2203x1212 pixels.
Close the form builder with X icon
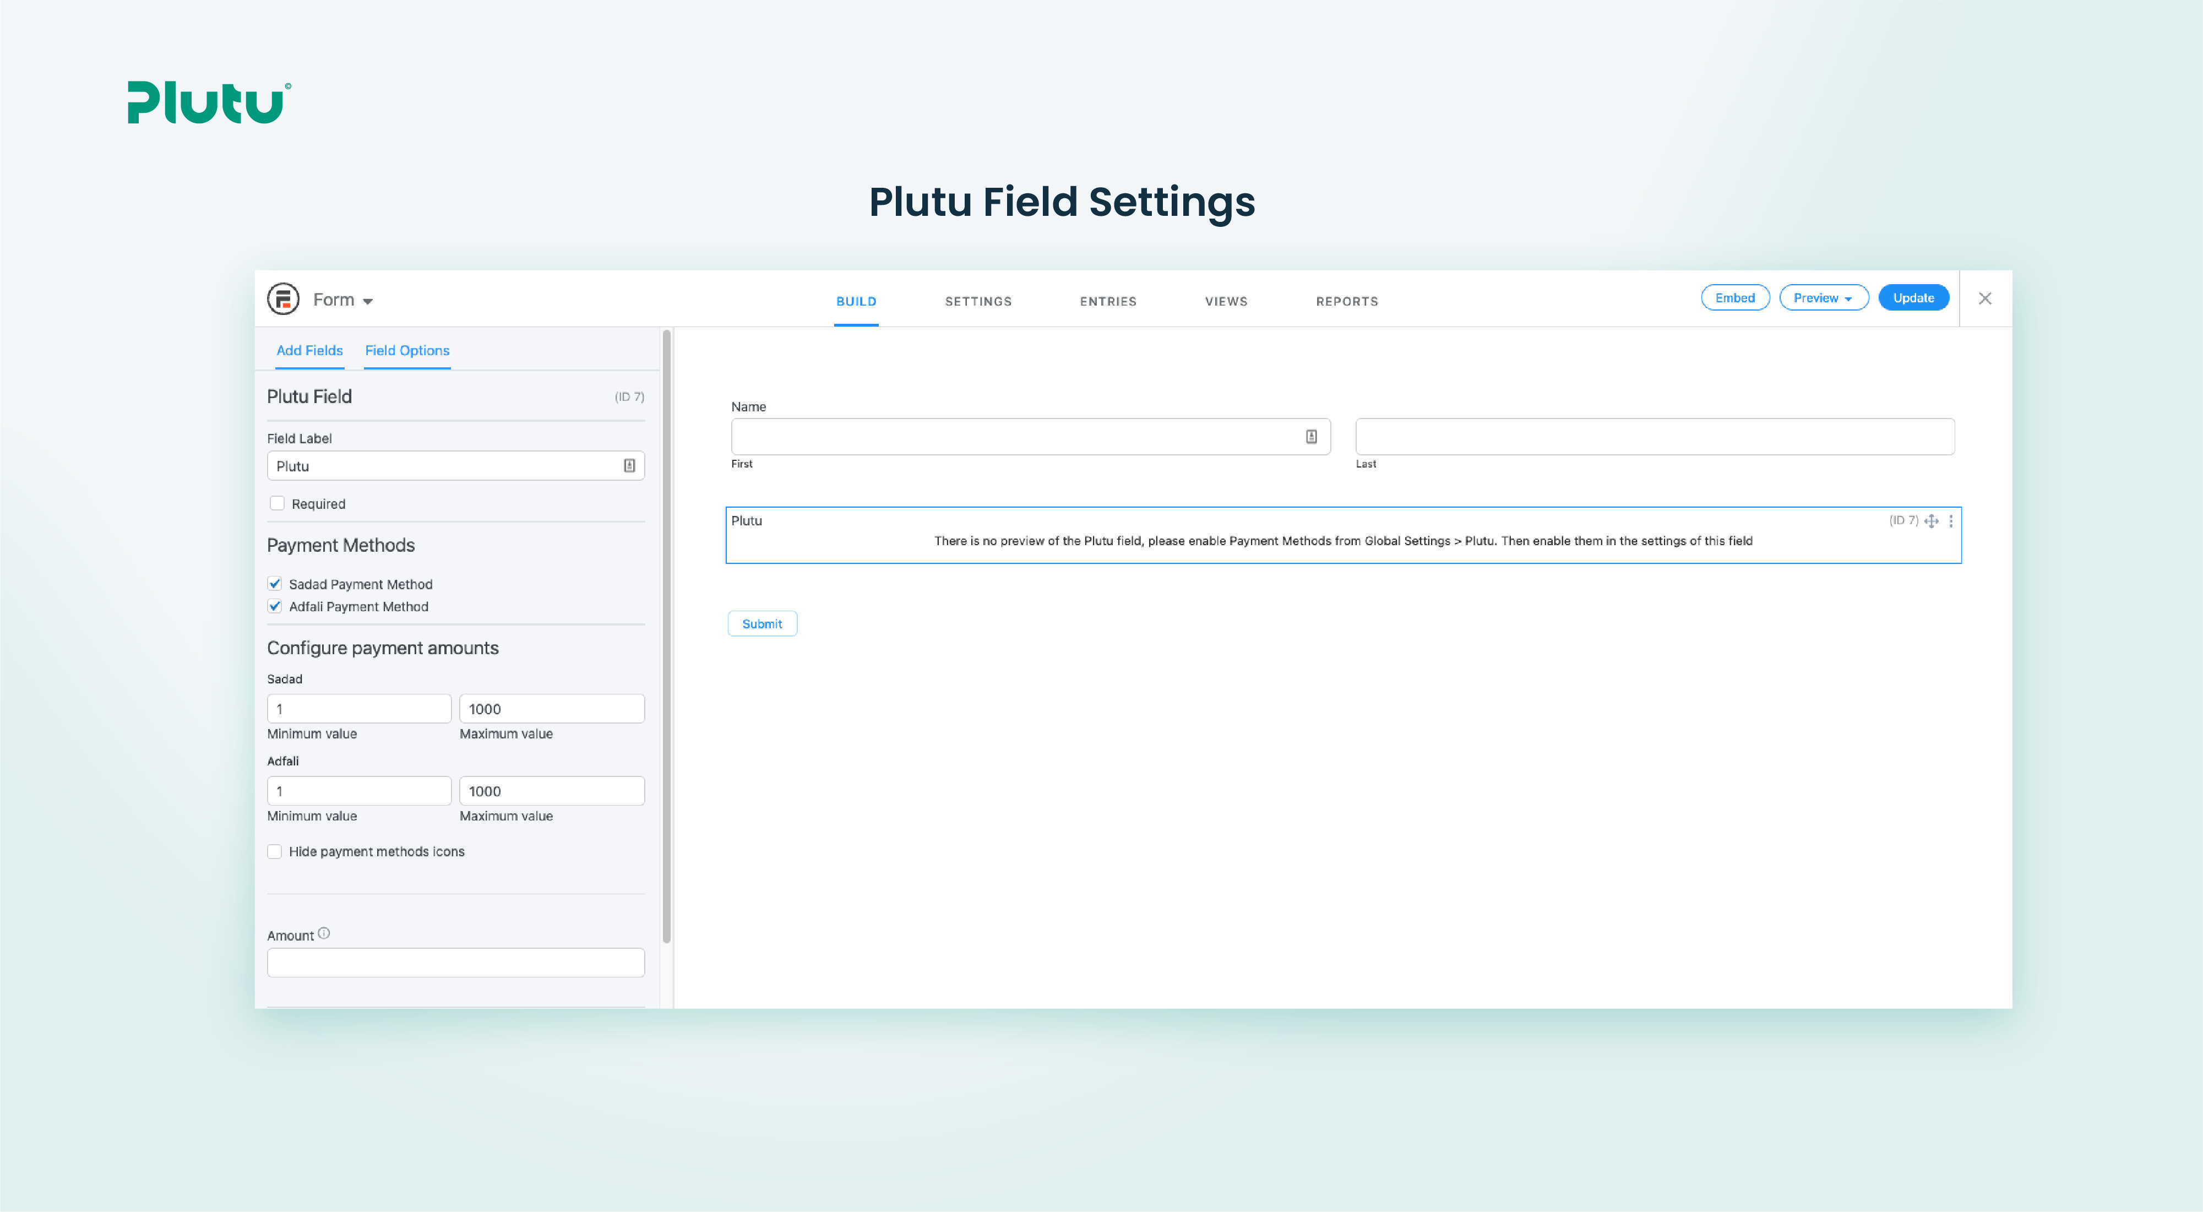1985,298
